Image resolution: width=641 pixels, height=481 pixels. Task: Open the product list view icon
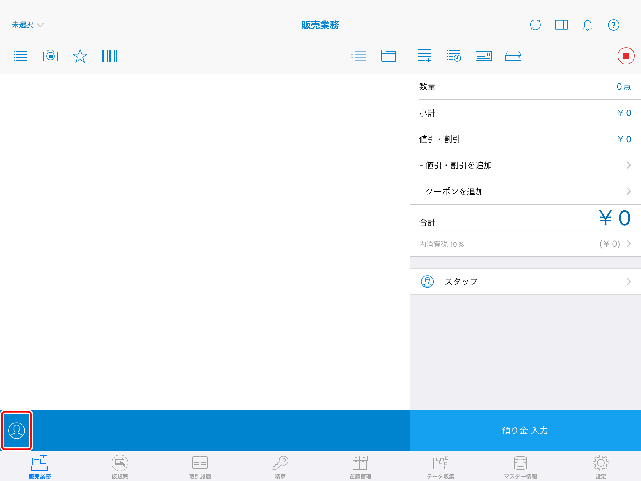(20, 56)
